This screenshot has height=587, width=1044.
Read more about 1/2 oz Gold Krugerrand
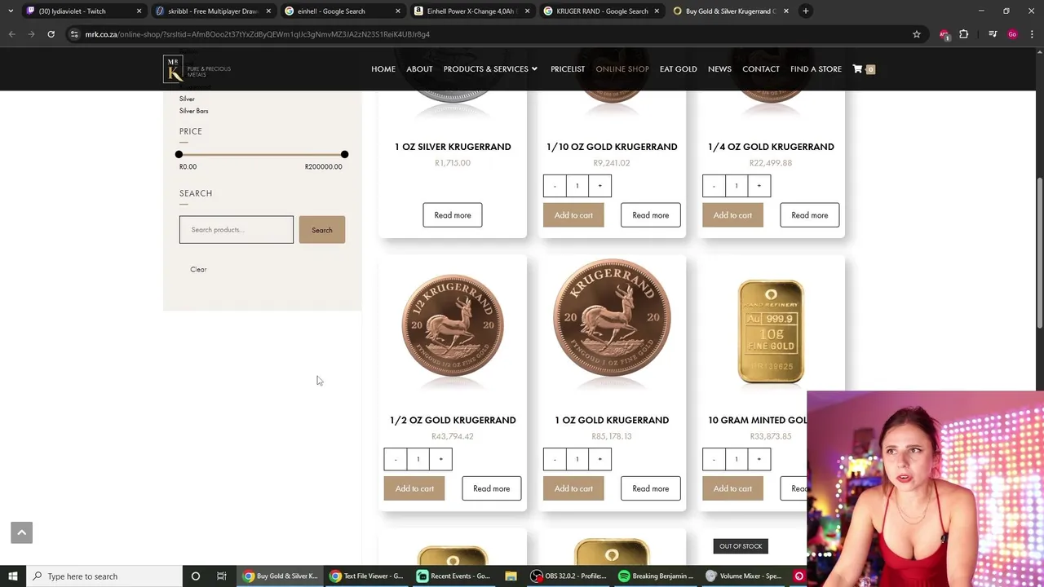[x=492, y=488]
